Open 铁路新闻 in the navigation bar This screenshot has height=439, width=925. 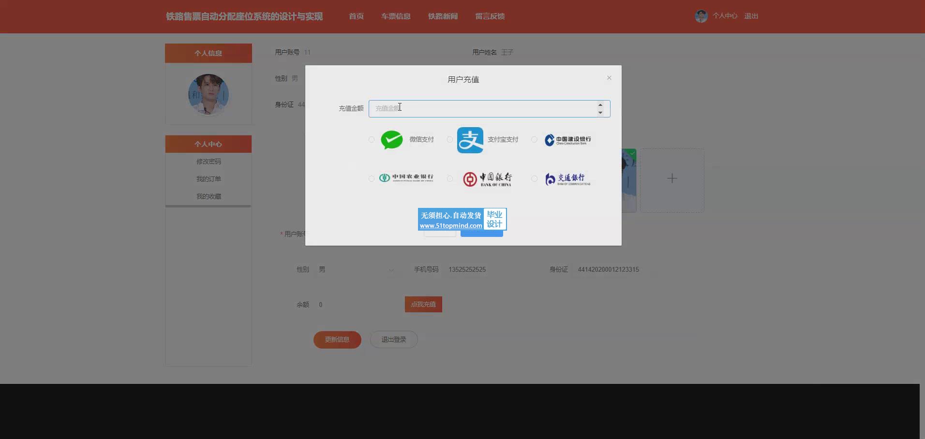click(443, 16)
